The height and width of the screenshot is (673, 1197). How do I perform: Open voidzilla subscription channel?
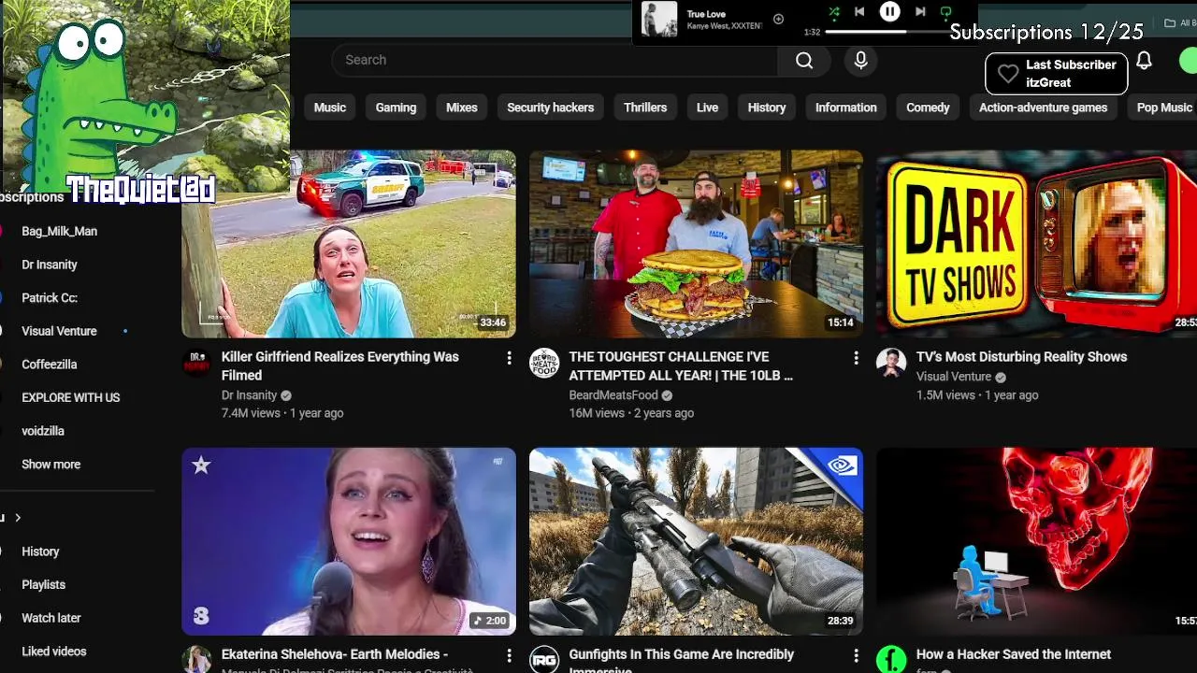pos(43,431)
